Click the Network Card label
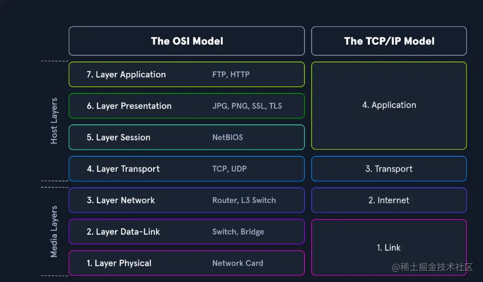 click(237, 263)
